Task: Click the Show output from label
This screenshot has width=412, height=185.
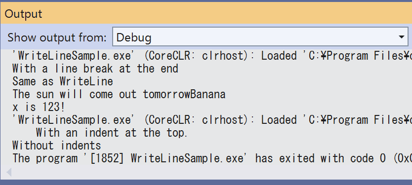Action: [57, 37]
